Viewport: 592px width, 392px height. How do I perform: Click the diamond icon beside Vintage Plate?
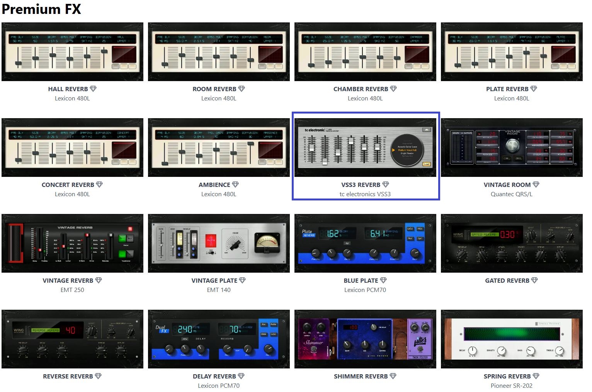pos(242,280)
